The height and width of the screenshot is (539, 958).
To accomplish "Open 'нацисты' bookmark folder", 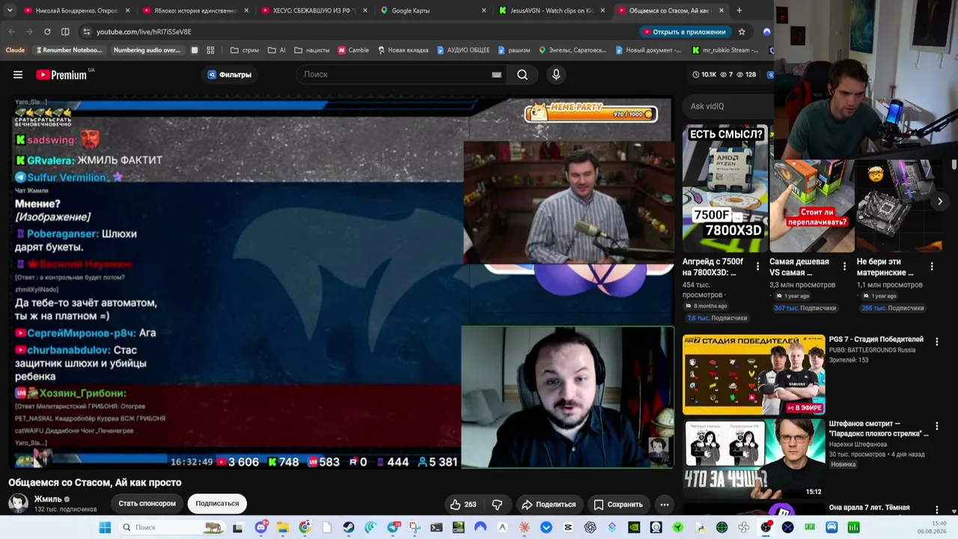I will pyautogui.click(x=312, y=50).
